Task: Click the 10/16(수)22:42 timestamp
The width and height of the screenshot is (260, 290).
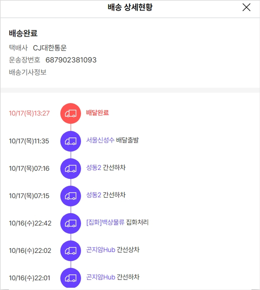Action: coord(30,223)
